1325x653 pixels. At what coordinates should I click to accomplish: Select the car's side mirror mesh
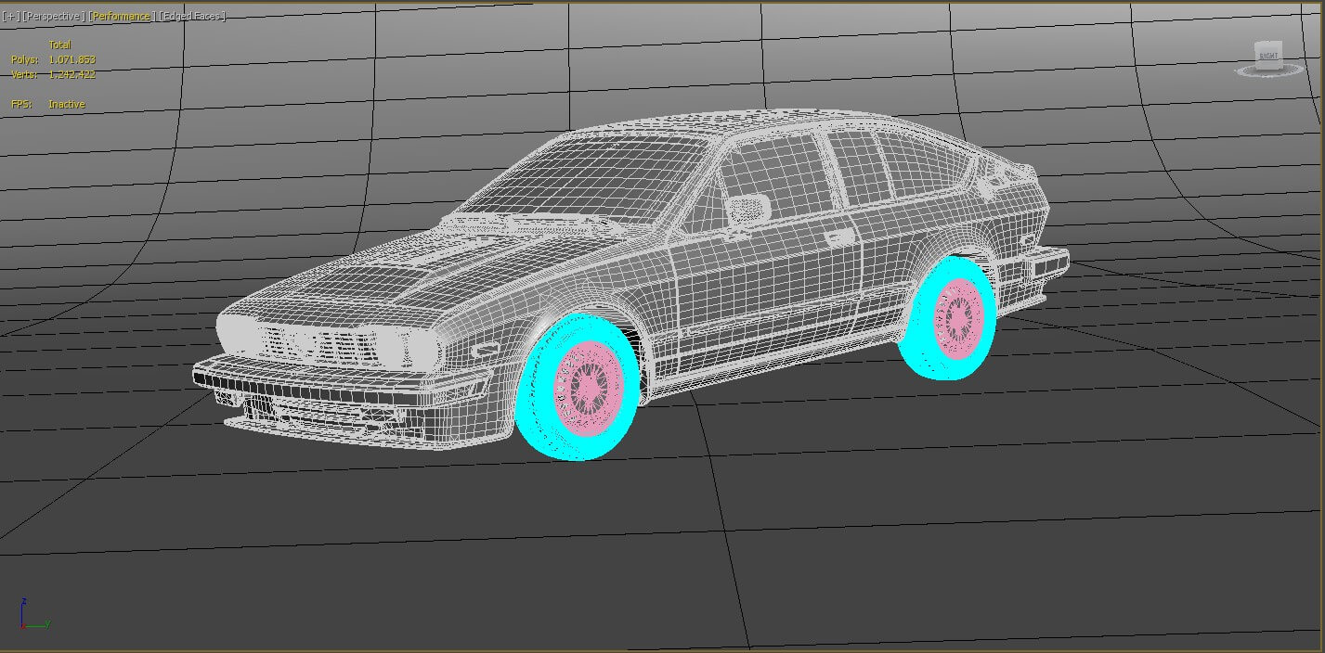coord(748,211)
